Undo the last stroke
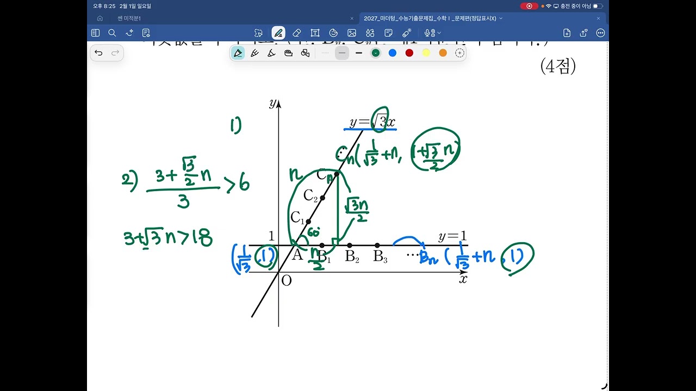Screen dimensions: 696x391 coord(98,53)
